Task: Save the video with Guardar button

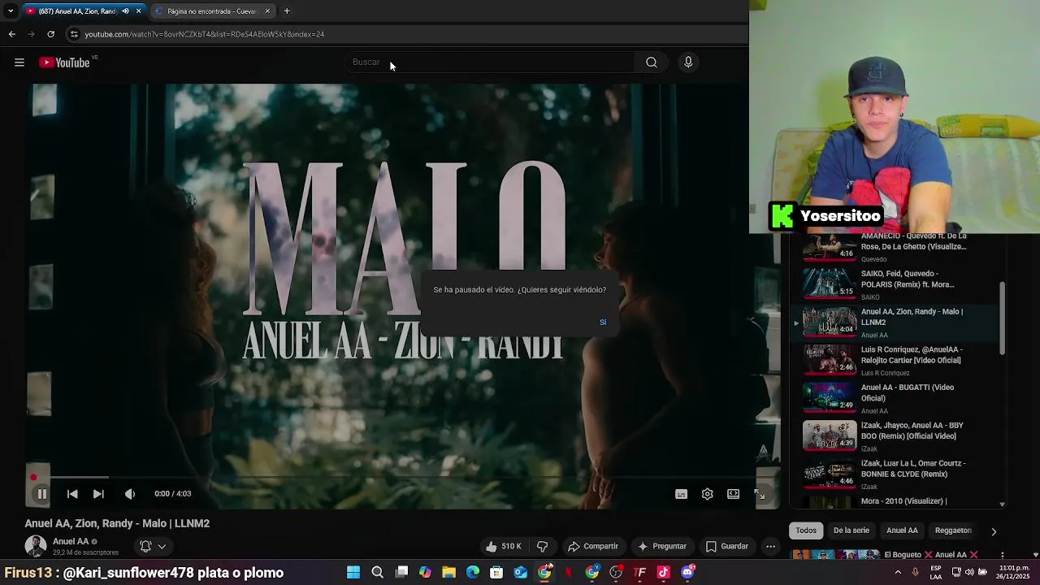Action: coord(727,547)
